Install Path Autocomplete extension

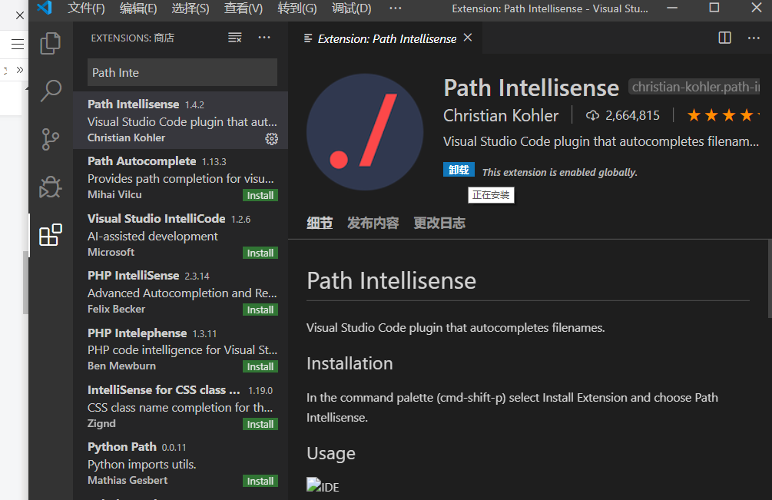pos(260,195)
